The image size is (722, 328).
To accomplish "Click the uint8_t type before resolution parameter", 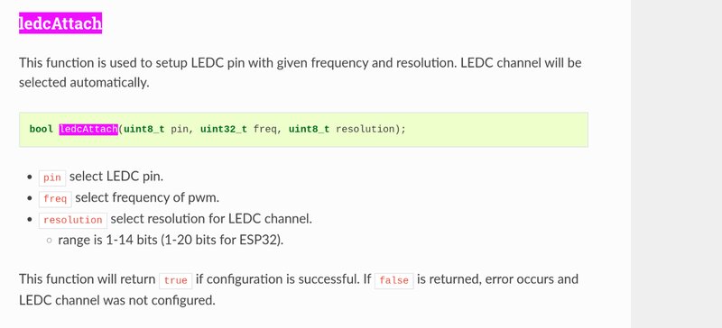I will click(309, 129).
